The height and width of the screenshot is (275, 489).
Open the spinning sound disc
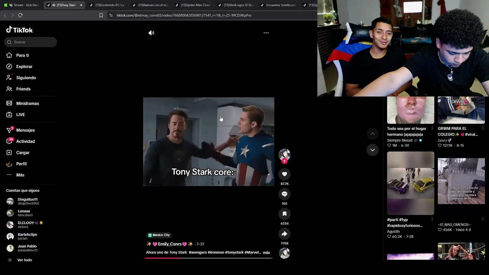point(284,253)
